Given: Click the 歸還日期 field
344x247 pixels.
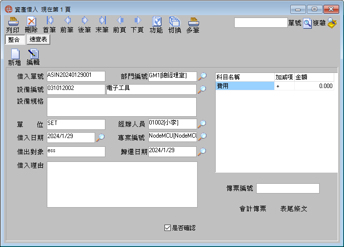Looking at the screenshot, I should click(172, 152).
